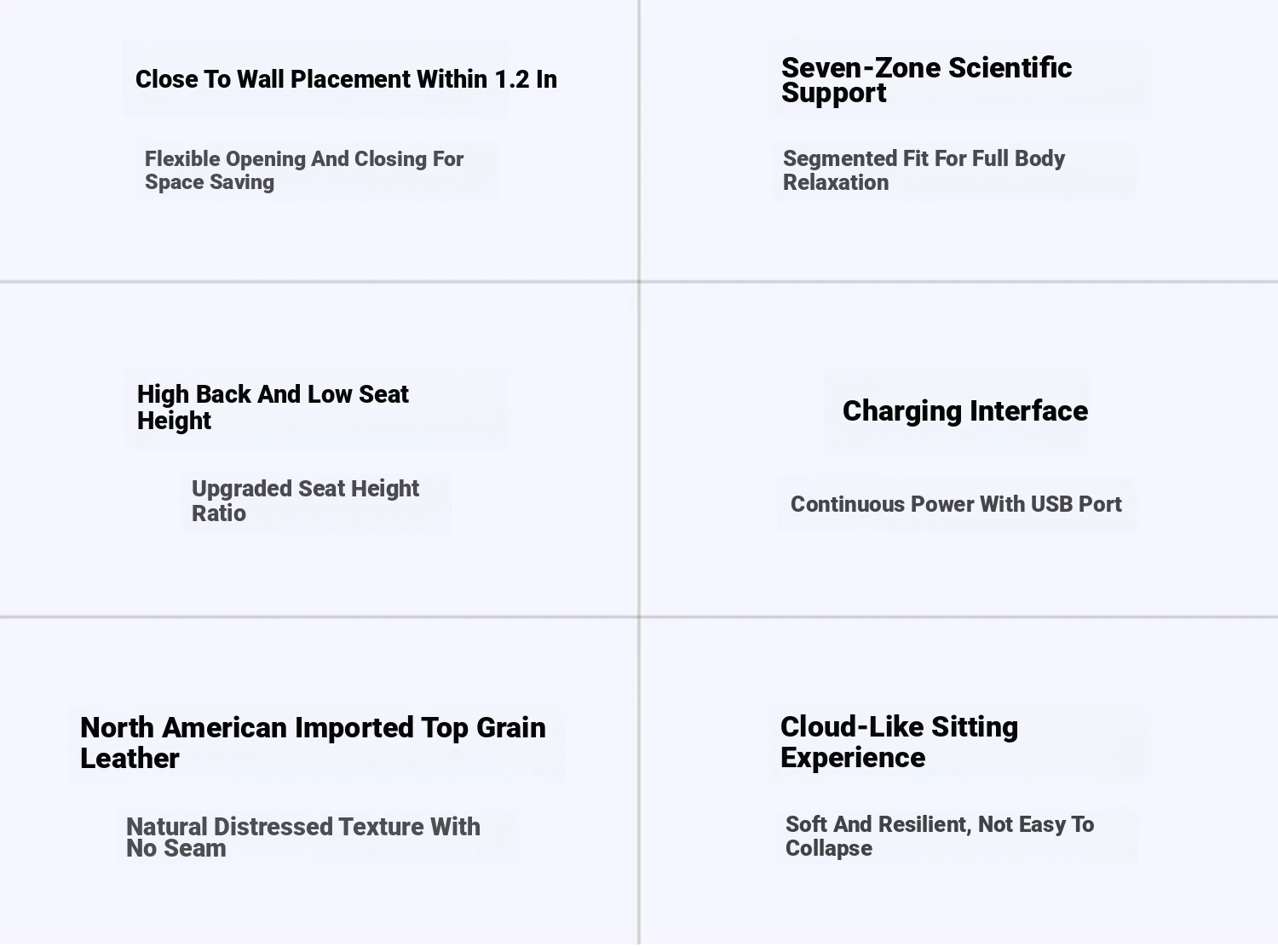Image resolution: width=1278 pixels, height=946 pixels.
Task: Click the 'Cloud-Like Sitting Experience' heading
Action: point(899,742)
